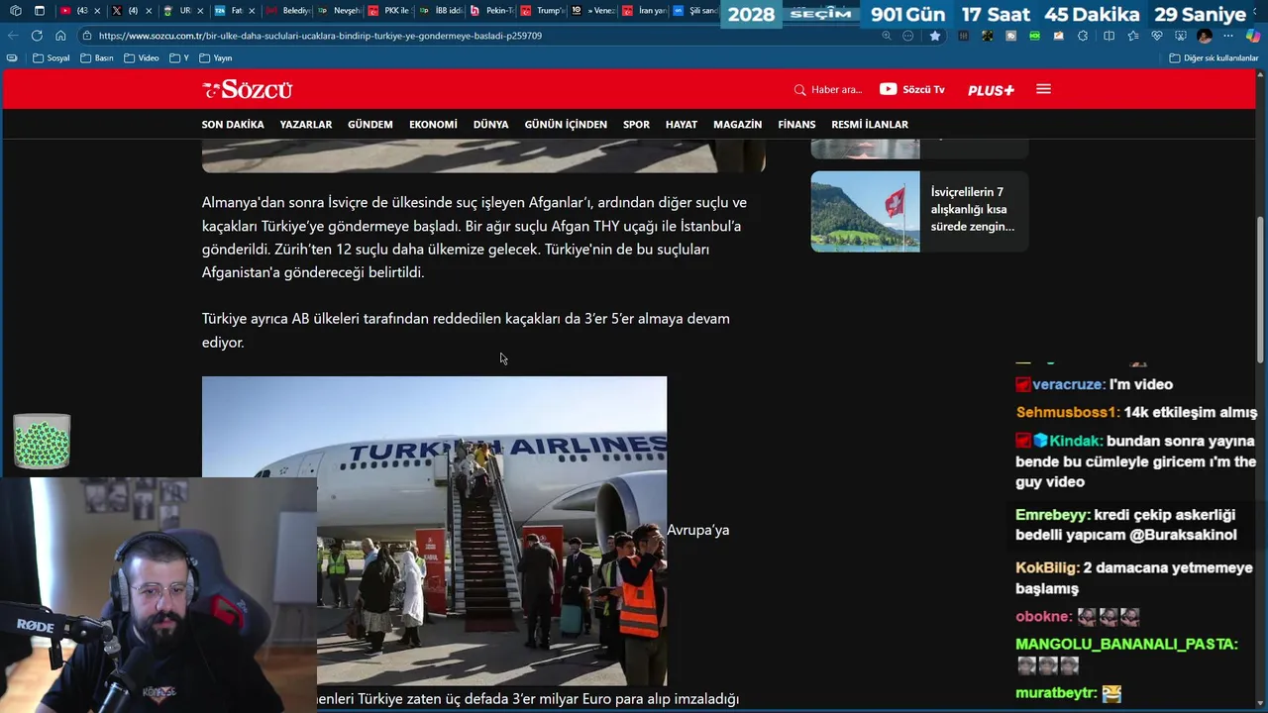Open the zoom magnifier icon in address bar
The image size is (1268, 713).
887,36
